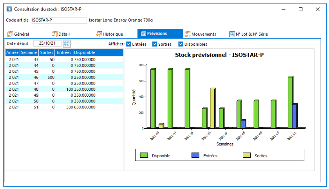Select the week 51 row with 650,000000
Image resolution: width=329 pixels, height=189 pixels.
[x=64, y=107]
